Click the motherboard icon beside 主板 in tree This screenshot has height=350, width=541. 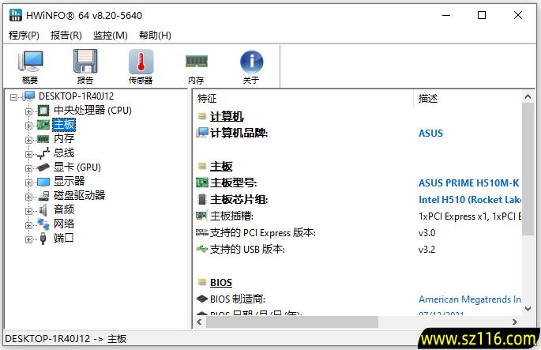click(x=43, y=125)
